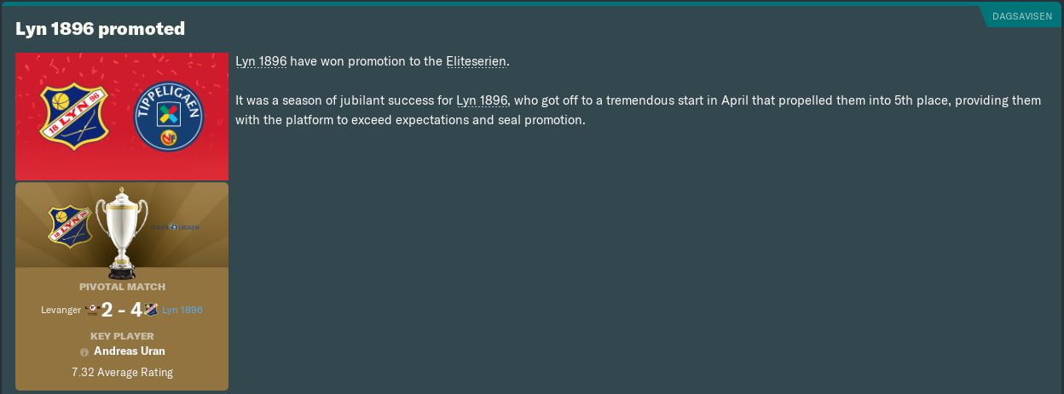
Task: Open key player Andreas Uran's profile
Action: [130, 351]
